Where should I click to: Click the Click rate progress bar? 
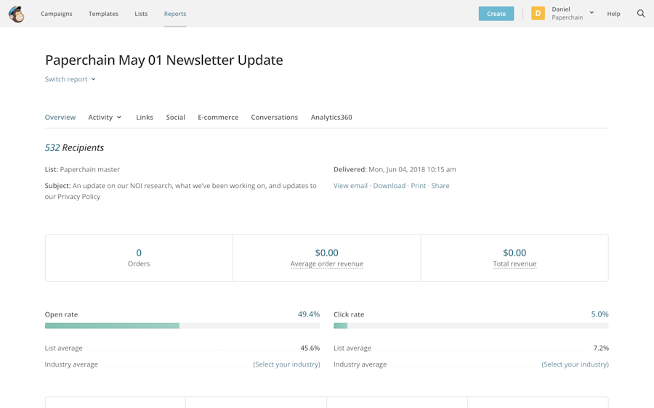point(471,326)
